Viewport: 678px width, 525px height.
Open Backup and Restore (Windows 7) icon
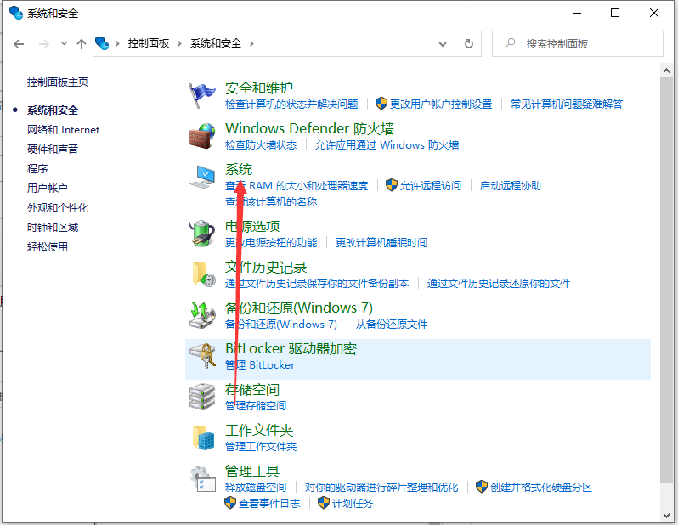pyautogui.click(x=202, y=314)
